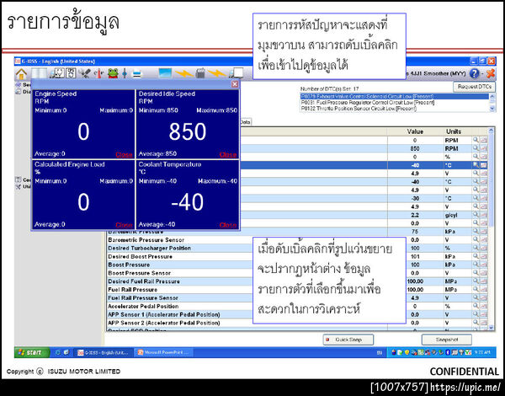Open the Windows Start button
The image size is (505, 396).
32,352
